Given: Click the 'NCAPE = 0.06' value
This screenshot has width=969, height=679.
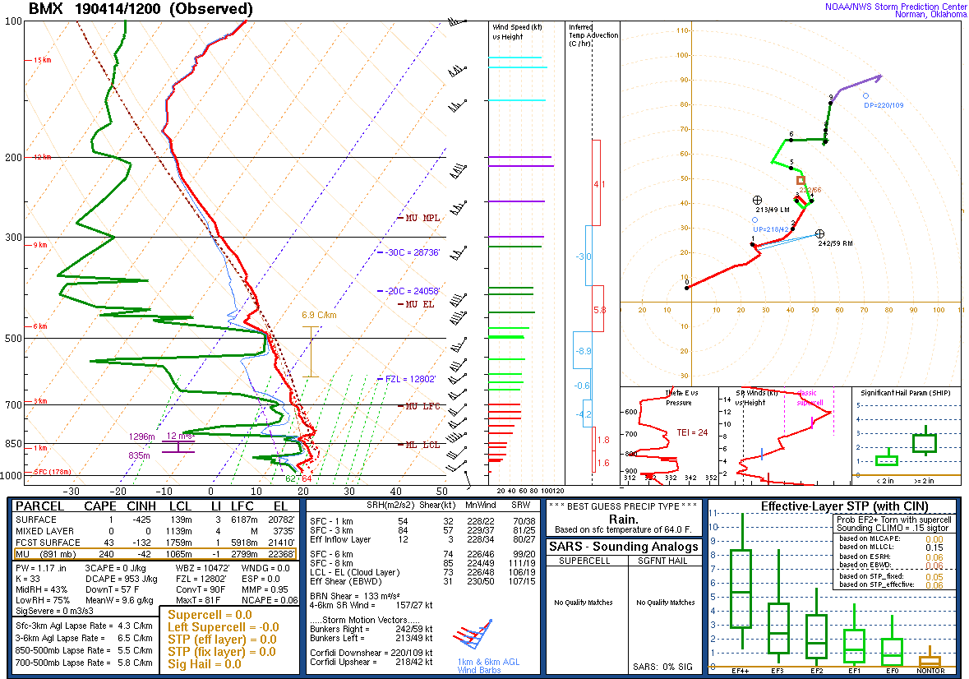Looking at the screenshot, I should [x=270, y=600].
